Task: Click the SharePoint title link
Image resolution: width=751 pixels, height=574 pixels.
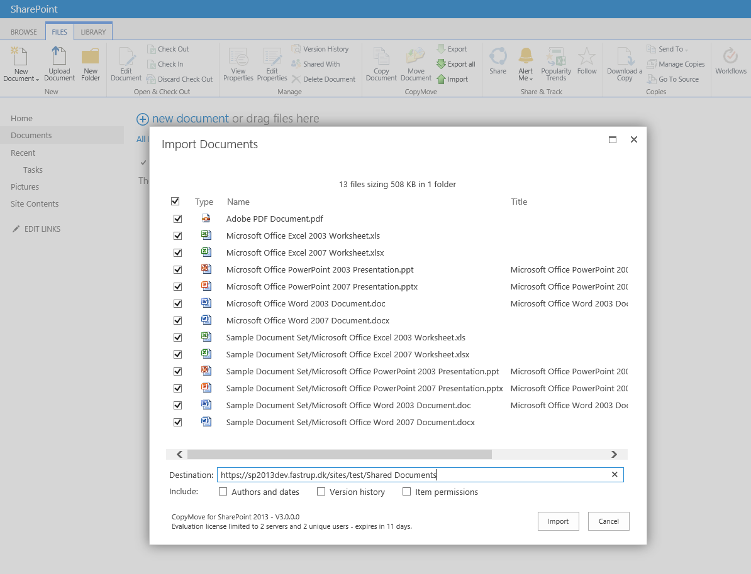Action: click(x=34, y=9)
